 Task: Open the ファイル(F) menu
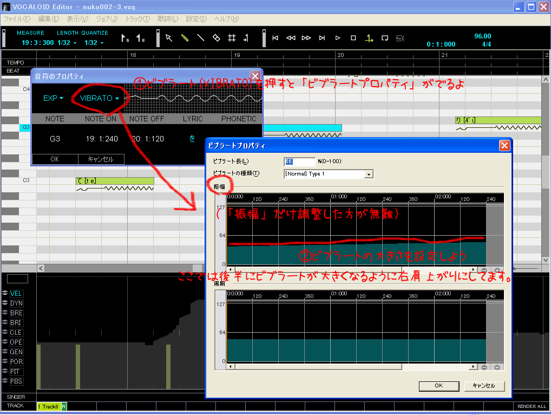[17, 19]
